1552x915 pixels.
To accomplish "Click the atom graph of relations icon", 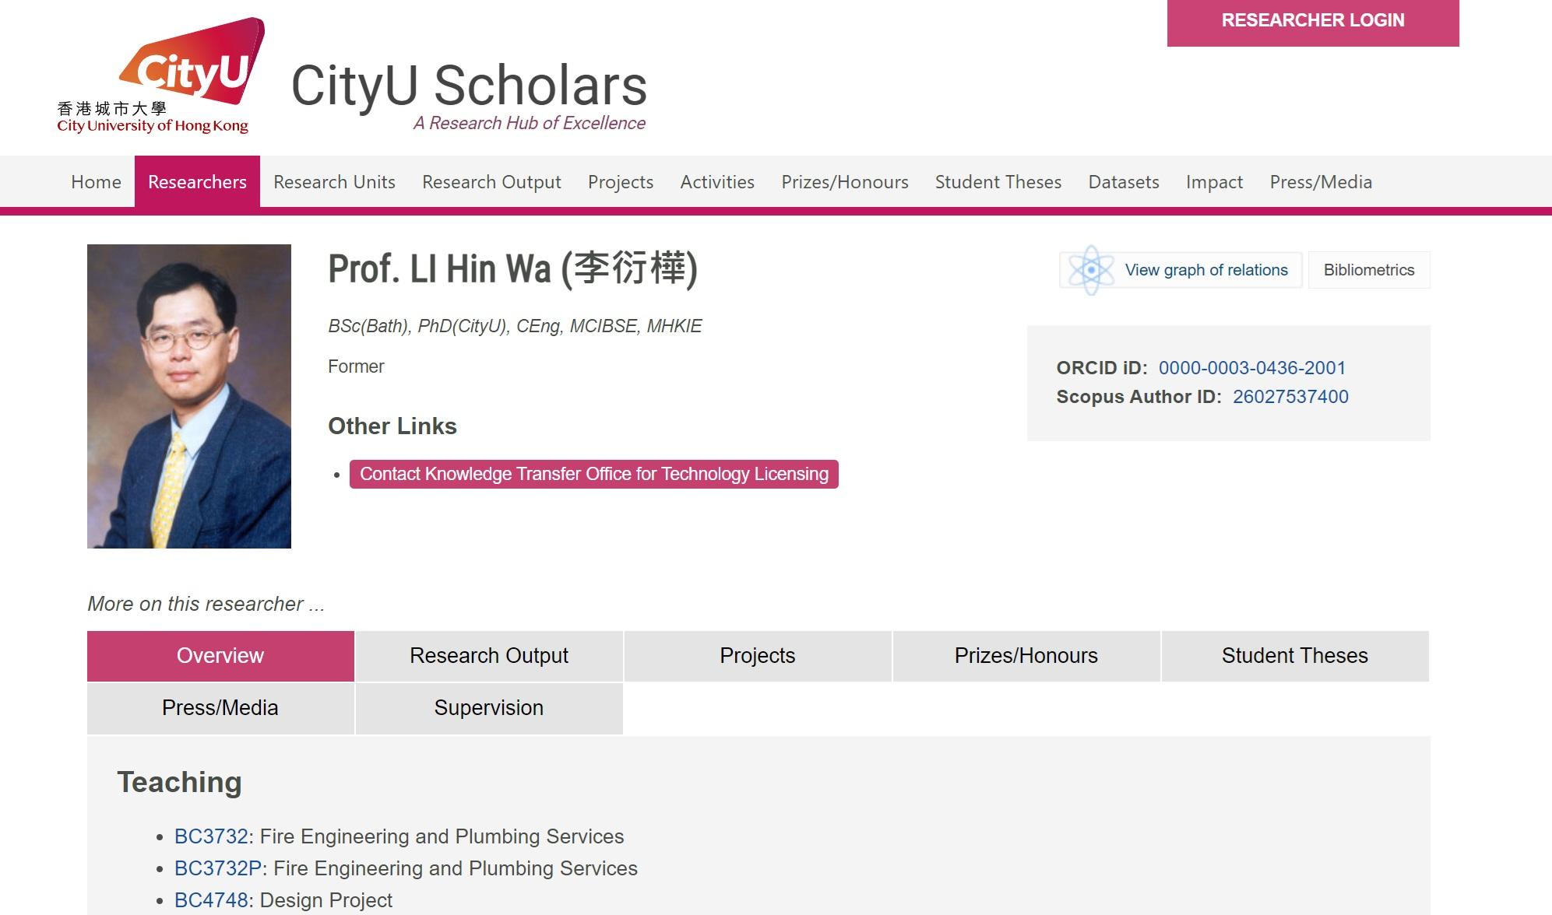I will (1090, 270).
